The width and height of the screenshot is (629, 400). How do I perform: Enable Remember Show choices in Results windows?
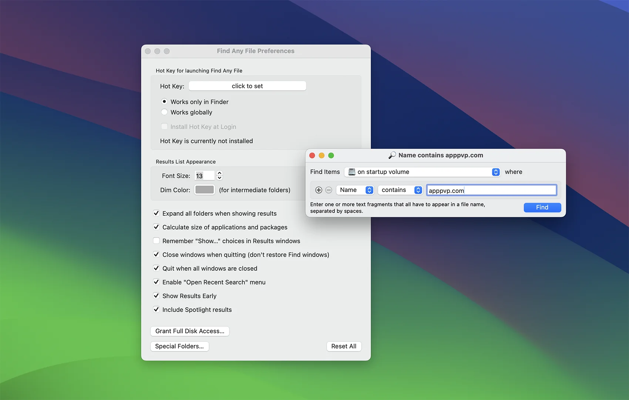point(156,241)
